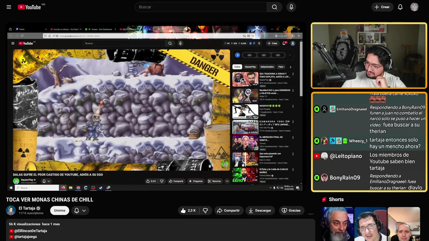Focus the Buscar field inside the recorded YouTube page
Viewport: 429px width, 241px height.
[124, 43]
